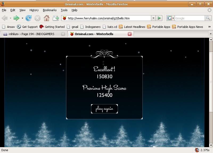Click the score 150830

(x=104, y=76)
